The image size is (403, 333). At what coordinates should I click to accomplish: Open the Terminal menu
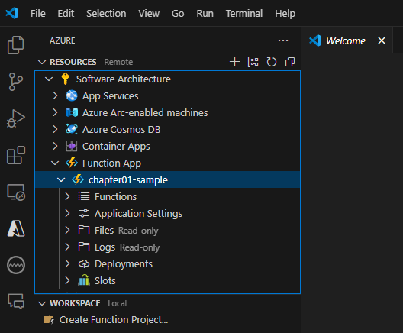(244, 14)
